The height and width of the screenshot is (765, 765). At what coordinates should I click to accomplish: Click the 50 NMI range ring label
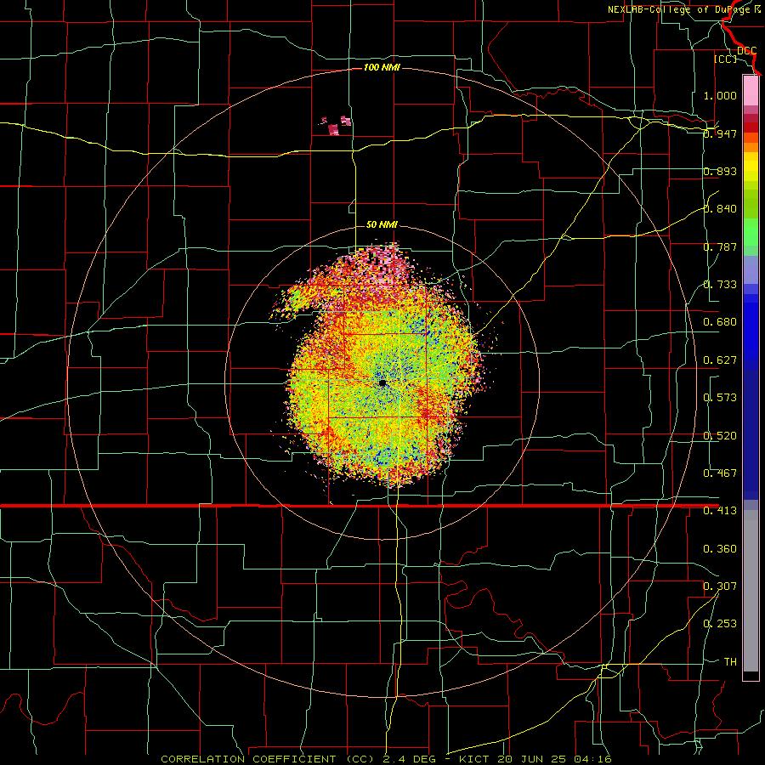pyautogui.click(x=382, y=224)
